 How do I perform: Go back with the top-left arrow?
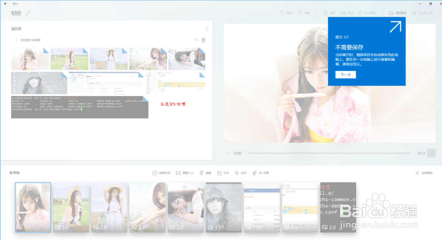tap(6, 4)
